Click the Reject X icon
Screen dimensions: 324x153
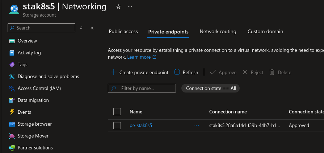pos(245,72)
